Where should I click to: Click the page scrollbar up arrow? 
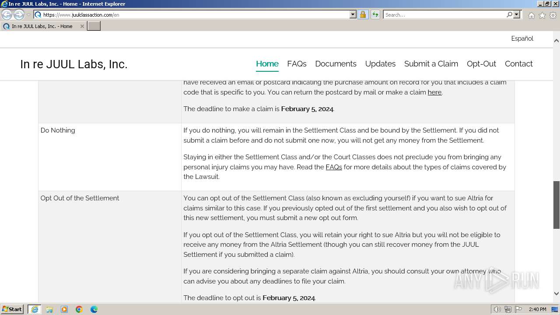[x=556, y=41]
